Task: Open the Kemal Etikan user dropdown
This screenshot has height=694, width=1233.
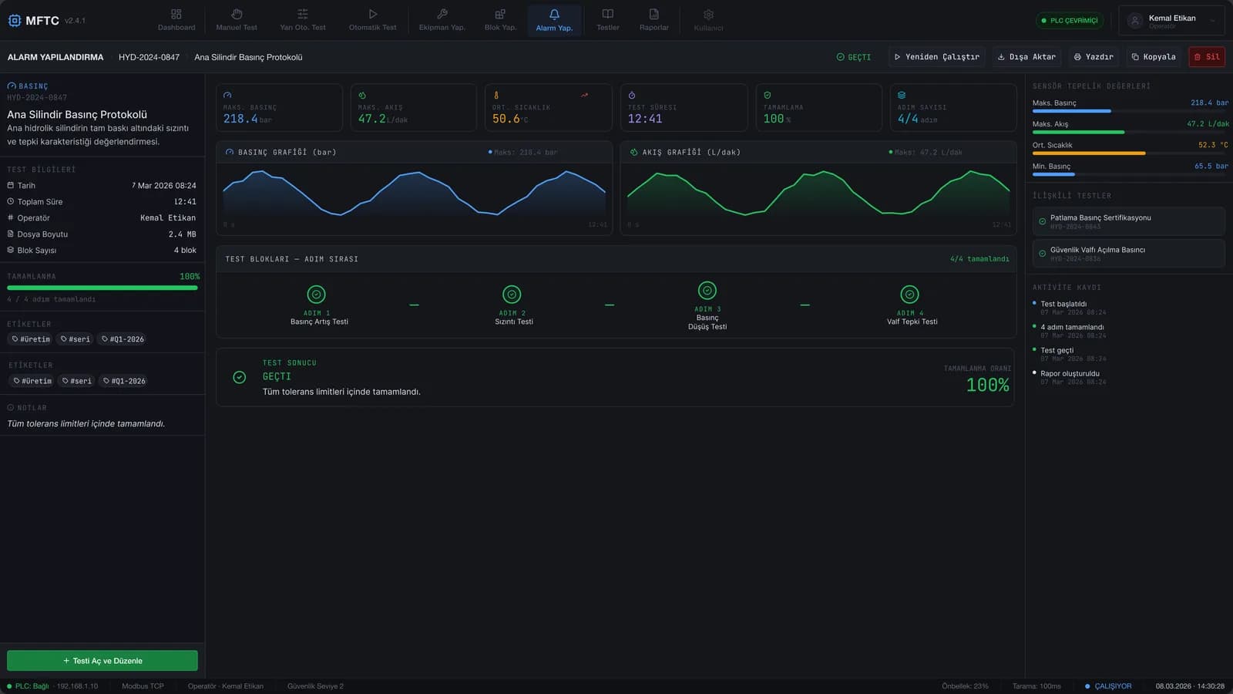Action: coord(1171,21)
